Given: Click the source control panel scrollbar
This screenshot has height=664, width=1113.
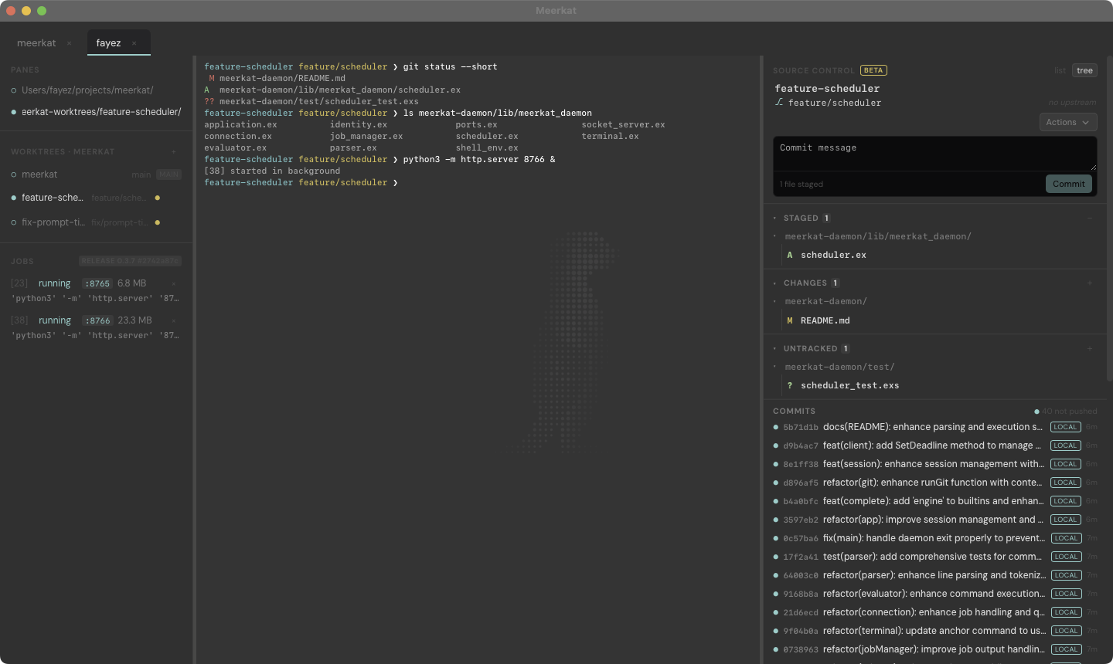Looking at the screenshot, I should pyautogui.click(x=1109, y=220).
